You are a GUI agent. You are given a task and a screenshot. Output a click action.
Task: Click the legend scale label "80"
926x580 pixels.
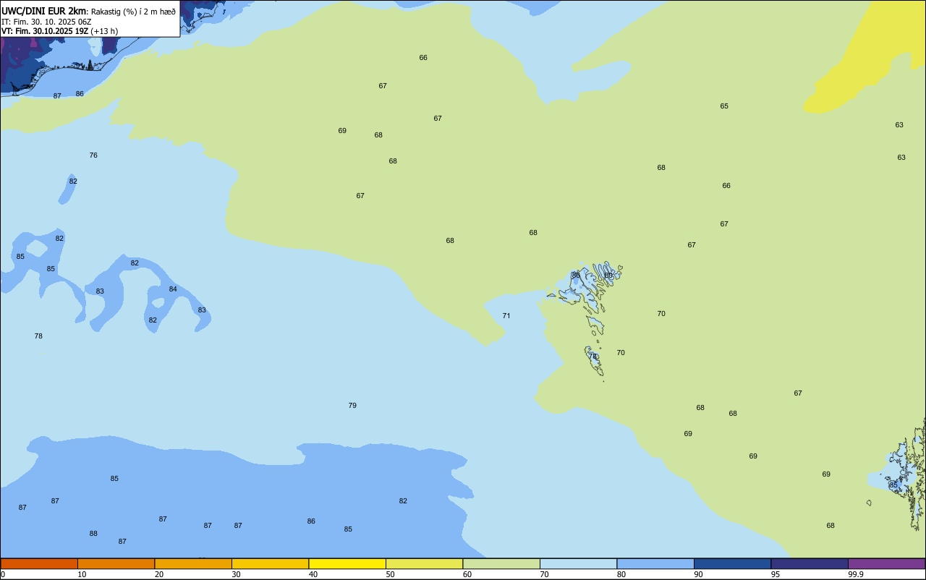coord(621,574)
